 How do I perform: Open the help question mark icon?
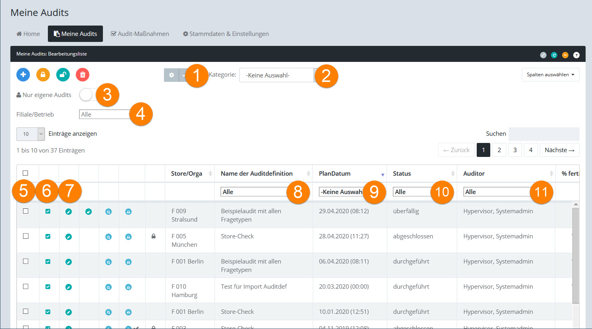pyautogui.click(x=576, y=55)
